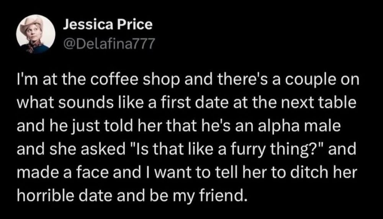The width and height of the screenshot is (383, 219).
Task: Click the surname "Price" in the header
Action: [x=137, y=25]
